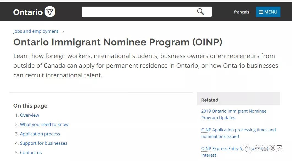The height and width of the screenshot is (161, 292).
Task: Open the OINP Express Entry link
Action: [x=220, y=149]
